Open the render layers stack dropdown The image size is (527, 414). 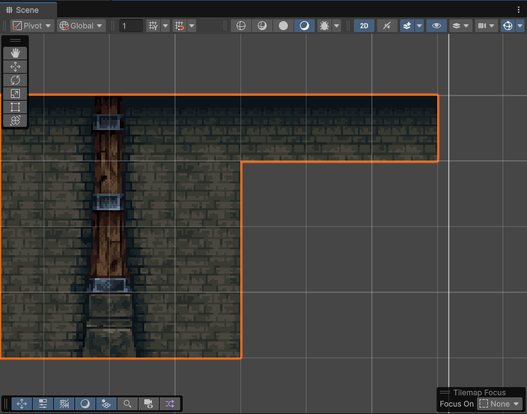(x=460, y=26)
